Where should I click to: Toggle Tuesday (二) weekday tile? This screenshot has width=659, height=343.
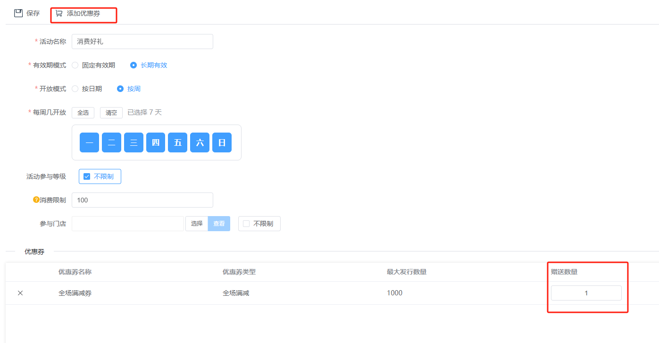[111, 142]
